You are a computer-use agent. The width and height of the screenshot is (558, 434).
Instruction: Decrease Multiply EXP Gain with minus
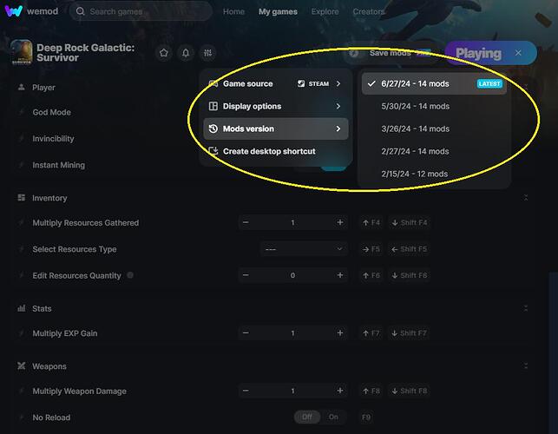246,333
